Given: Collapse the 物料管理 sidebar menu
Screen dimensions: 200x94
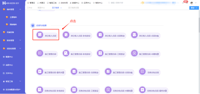Looking at the screenshot, I should [x=20, y=9].
